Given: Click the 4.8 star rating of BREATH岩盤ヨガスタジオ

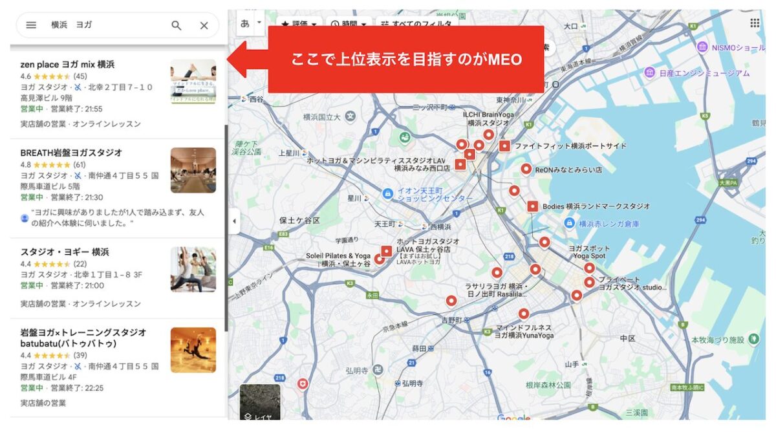Looking at the screenshot, I should pyautogui.click(x=53, y=165).
